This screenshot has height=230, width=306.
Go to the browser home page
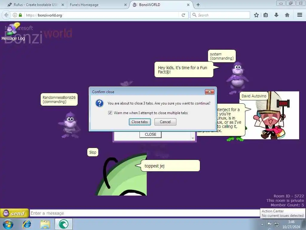[x=287, y=15]
